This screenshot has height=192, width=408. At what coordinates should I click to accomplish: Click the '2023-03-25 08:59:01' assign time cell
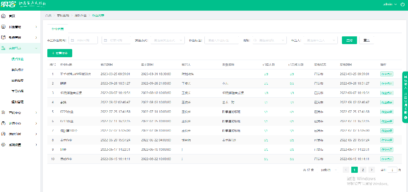pos(115,74)
